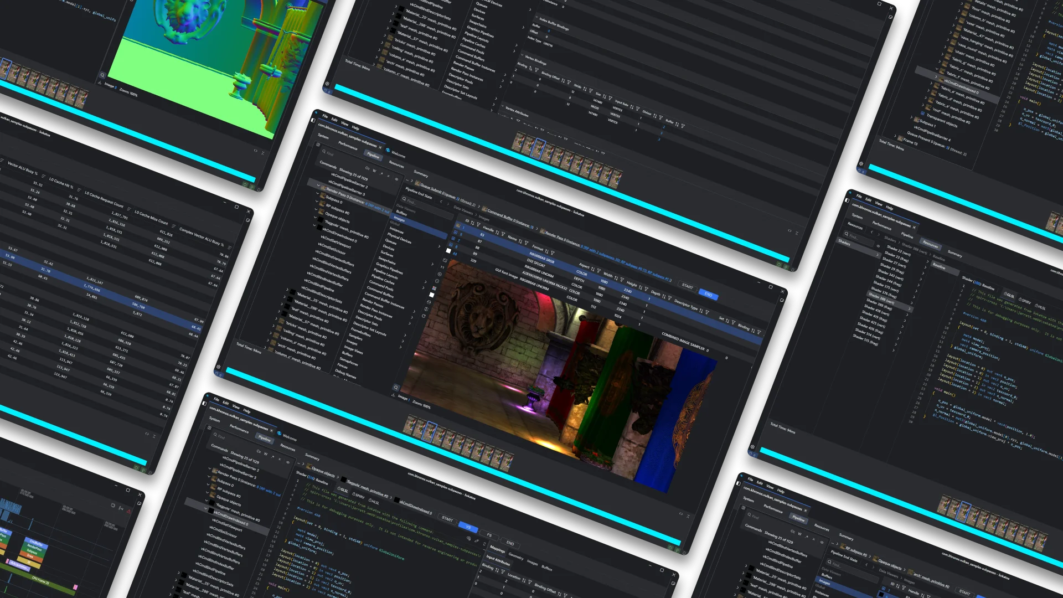Open the File menu in the lion-image window

click(x=325, y=116)
